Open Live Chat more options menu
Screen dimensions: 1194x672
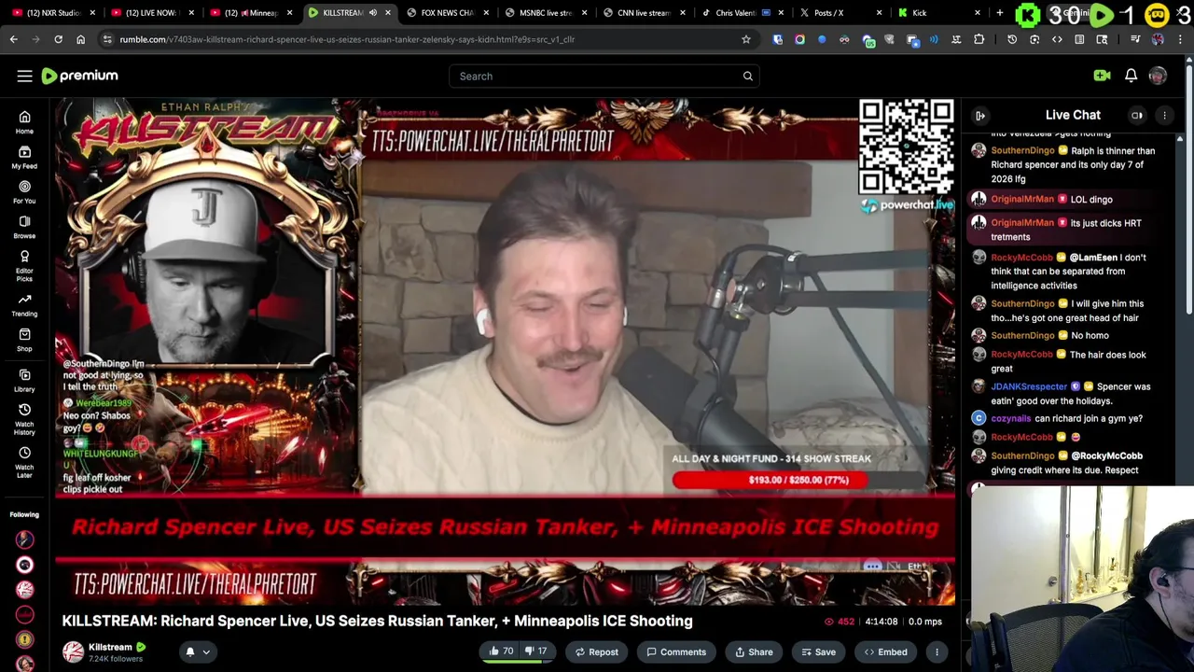point(1164,115)
